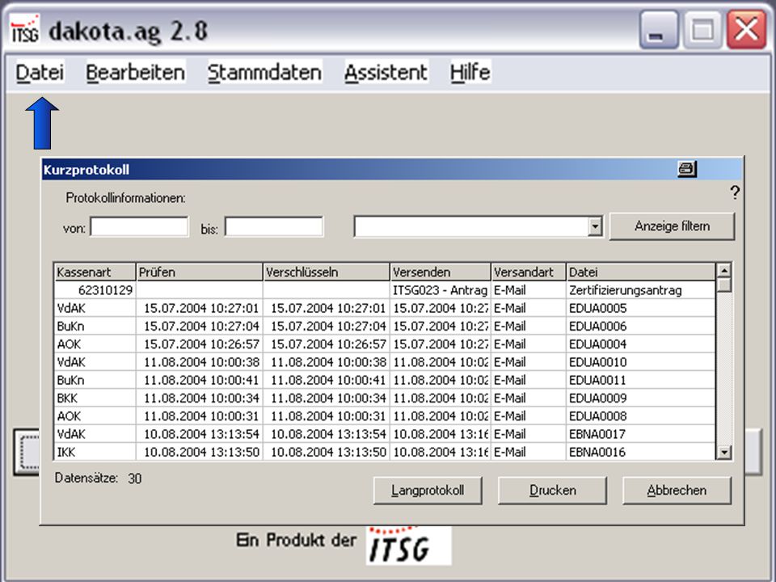Click the BKK Kassenart cell
Screen dimensions: 776x582
tap(95, 398)
